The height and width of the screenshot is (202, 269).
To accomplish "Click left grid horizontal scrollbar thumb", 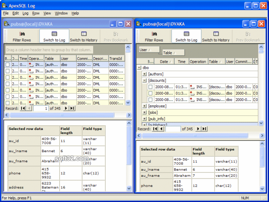I will pyautogui.click(x=62, y=115).
